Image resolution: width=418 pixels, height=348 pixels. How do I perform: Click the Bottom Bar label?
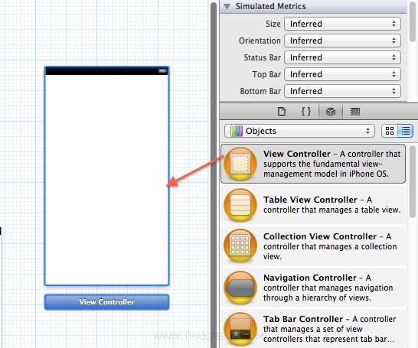pos(260,91)
